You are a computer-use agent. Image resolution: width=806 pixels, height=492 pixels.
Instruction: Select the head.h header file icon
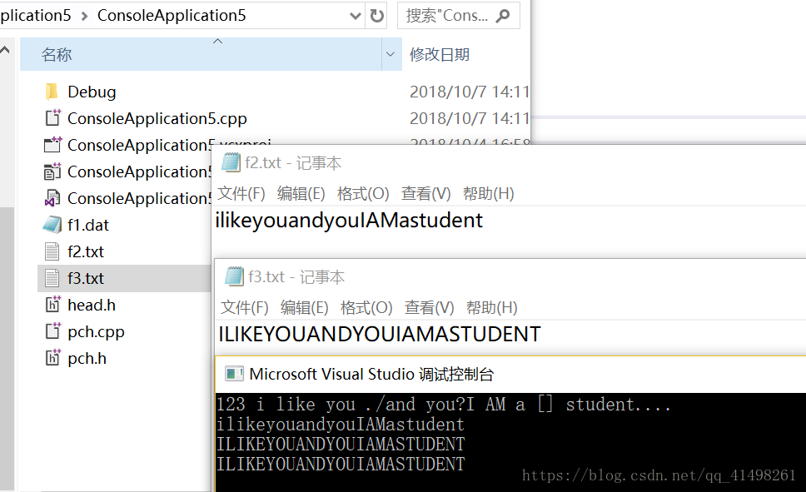(x=52, y=305)
